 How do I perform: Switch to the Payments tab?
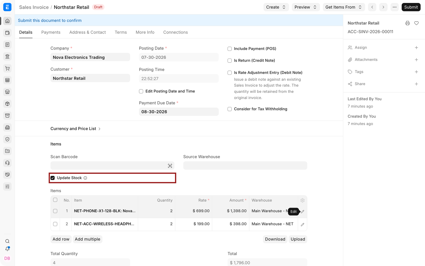click(x=51, y=32)
